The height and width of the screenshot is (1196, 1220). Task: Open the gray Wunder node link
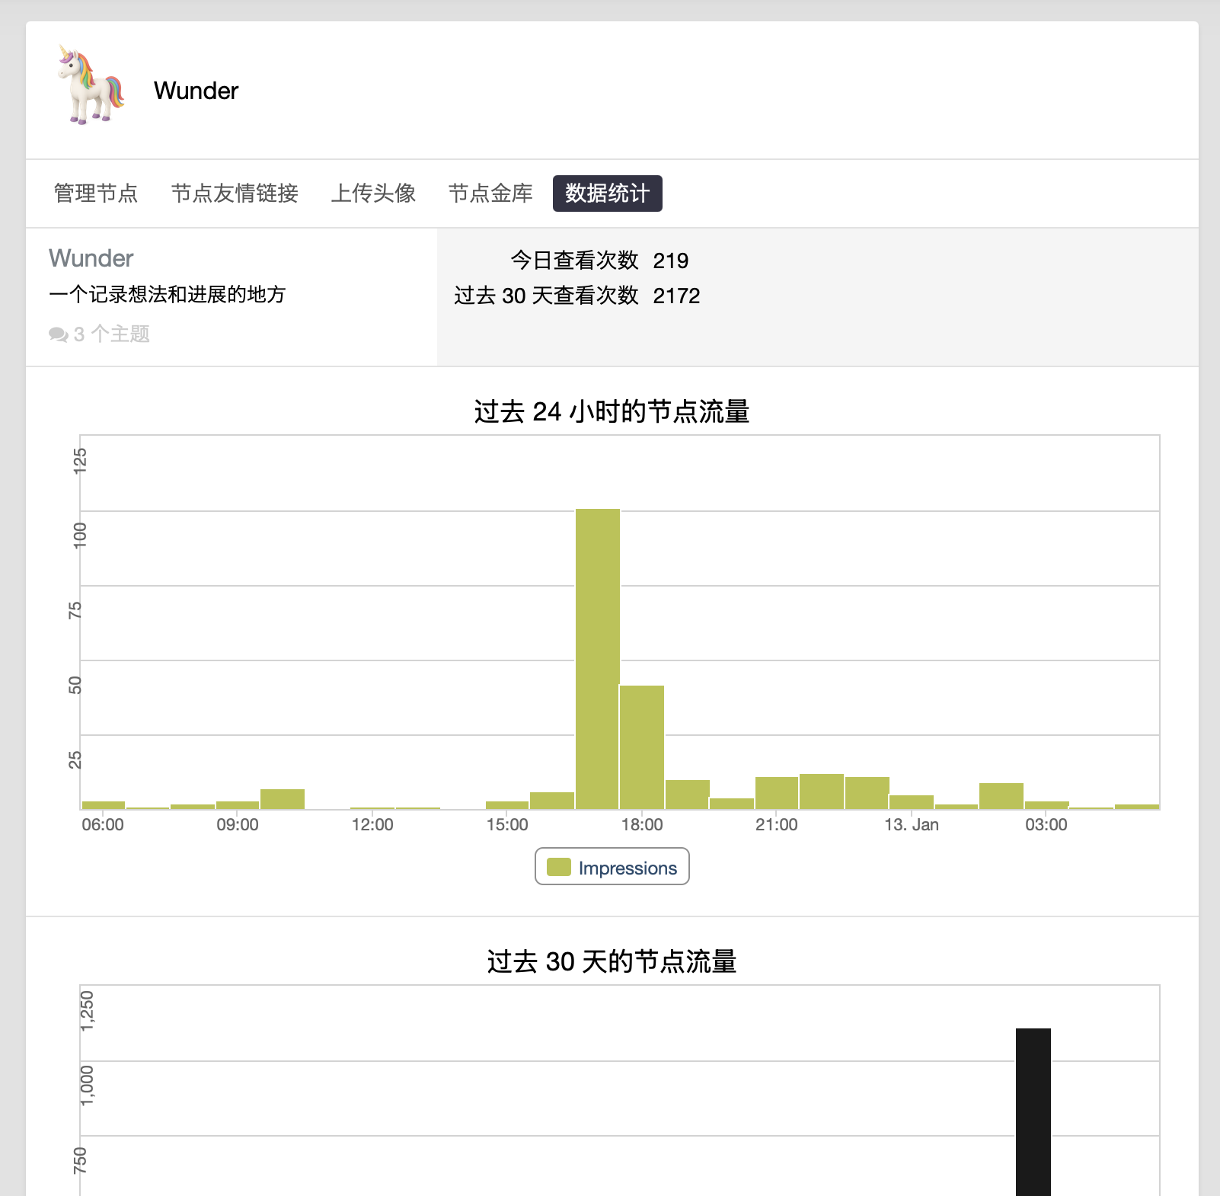(91, 258)
